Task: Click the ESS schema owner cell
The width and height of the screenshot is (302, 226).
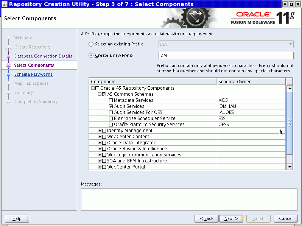Action: (251, 118)
